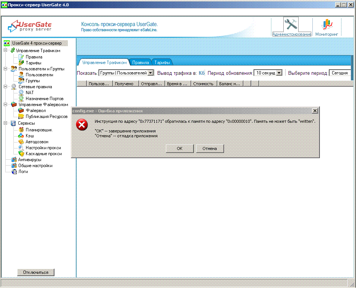
Task: Click the Антивирусы icon in sidebar
Action: 14,160
